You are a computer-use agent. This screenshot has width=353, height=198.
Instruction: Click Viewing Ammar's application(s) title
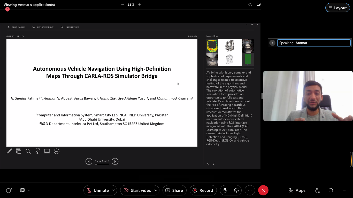click(29, 5)
